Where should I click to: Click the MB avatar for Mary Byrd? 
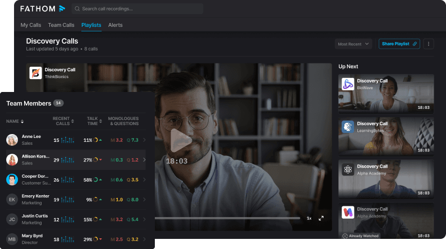pyautogui.click(x=12, y=239)
